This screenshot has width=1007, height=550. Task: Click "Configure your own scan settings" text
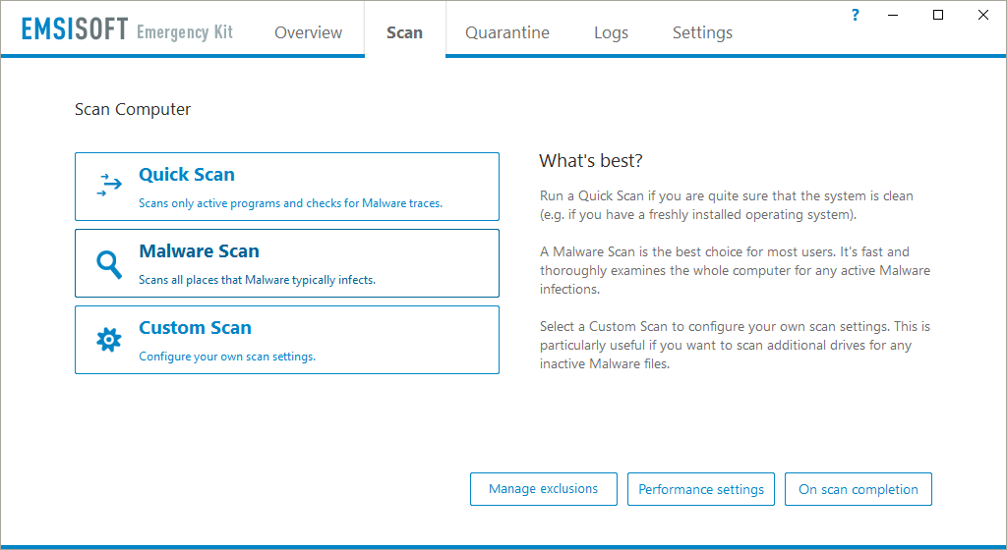tap(227, 357)
